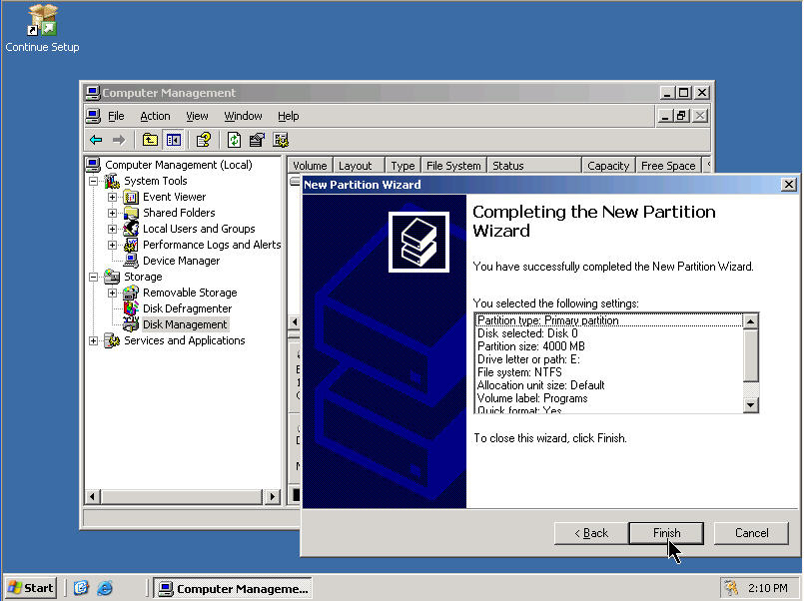Image resolution: width=804 pixels, height=601 pixels.
Task: Open the Window menu
Action: pyautogui.click(x=243, y=116)
